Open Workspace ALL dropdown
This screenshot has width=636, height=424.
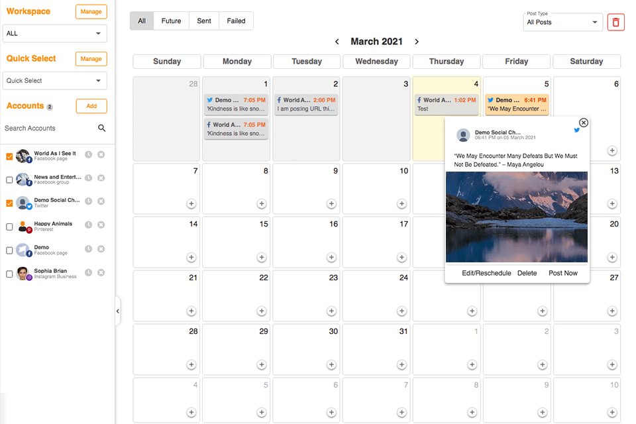coord(55,33)
